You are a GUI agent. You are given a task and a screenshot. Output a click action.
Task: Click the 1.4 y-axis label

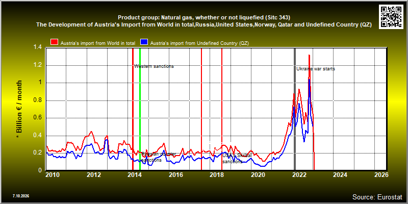pyautogui.click(x=38, y=47)
